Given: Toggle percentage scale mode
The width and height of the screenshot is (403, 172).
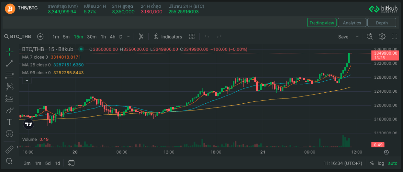Looking at the screenshot, I should (x=372, y=163).
